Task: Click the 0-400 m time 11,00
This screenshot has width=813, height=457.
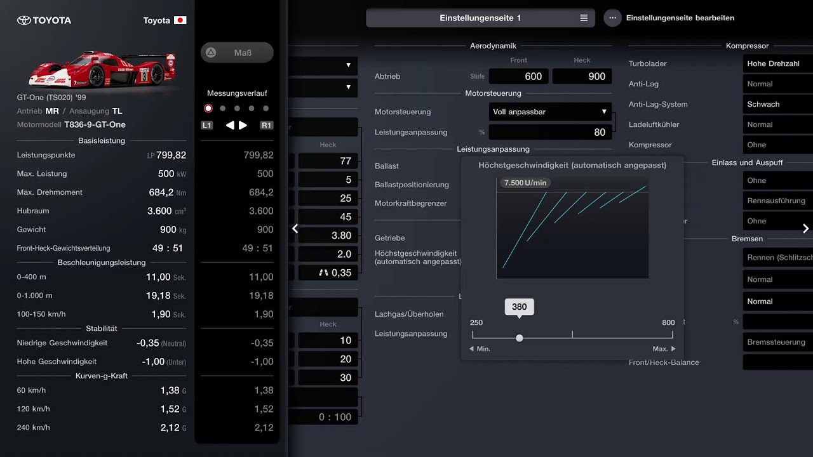Action: [x=158, y=277]
